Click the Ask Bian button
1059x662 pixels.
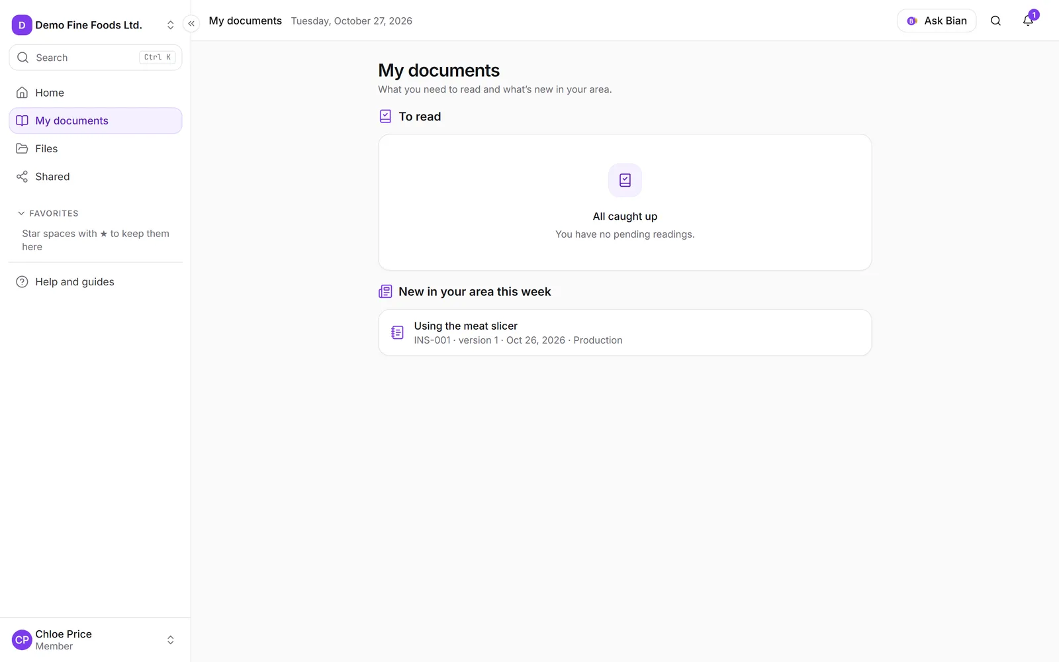(x=937, y=21)
